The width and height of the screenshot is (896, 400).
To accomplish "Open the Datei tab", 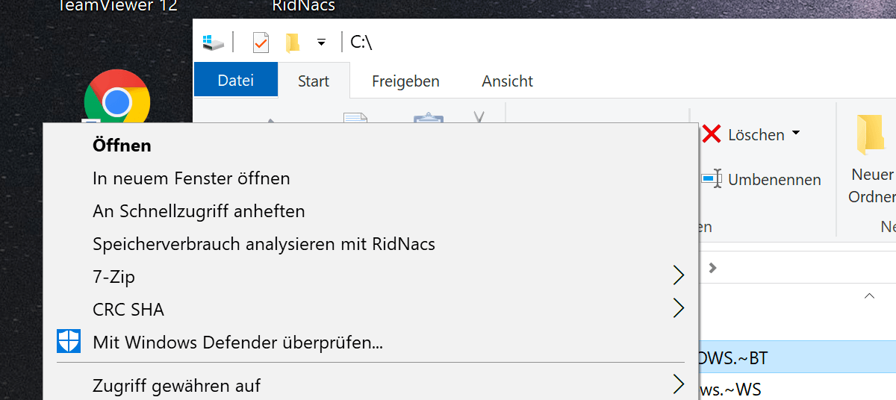I will coord(236,80).
